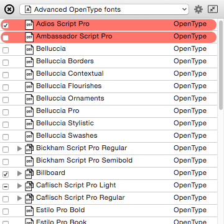224x224 pixels.
Task: Click the OTF icon beside Estilo Pro Bold
Action: point(29,211)
